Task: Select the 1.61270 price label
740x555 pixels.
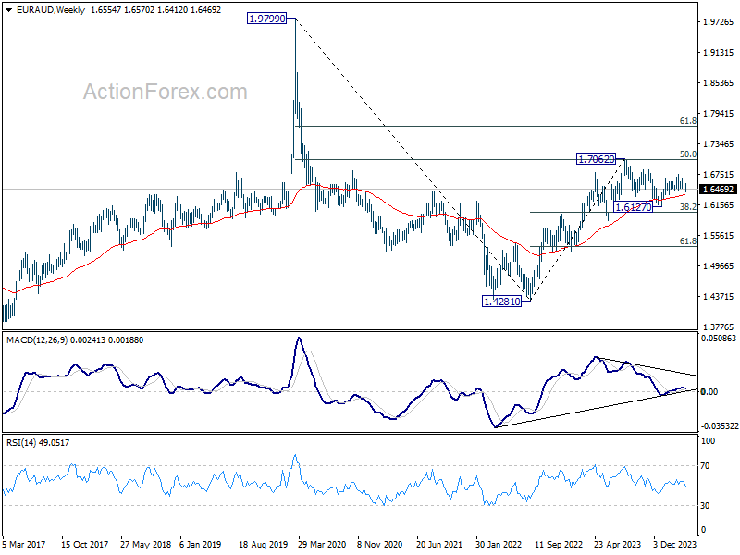Action: click(x=634, y=206)
